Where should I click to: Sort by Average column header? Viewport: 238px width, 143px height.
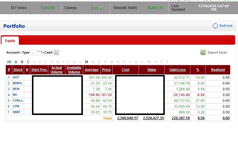(x=92, y=70)
